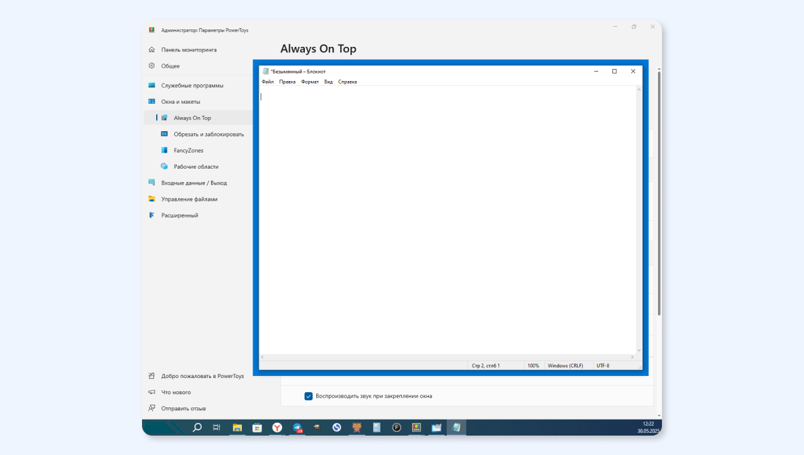Screen dimensions: 804x455
Task: Open the Файл menu in Notepad
Action: coord(267,82)
